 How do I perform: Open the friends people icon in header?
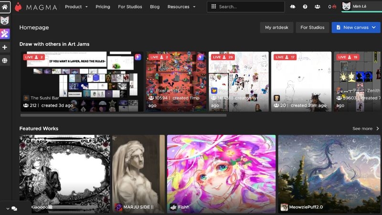point(317,7)
